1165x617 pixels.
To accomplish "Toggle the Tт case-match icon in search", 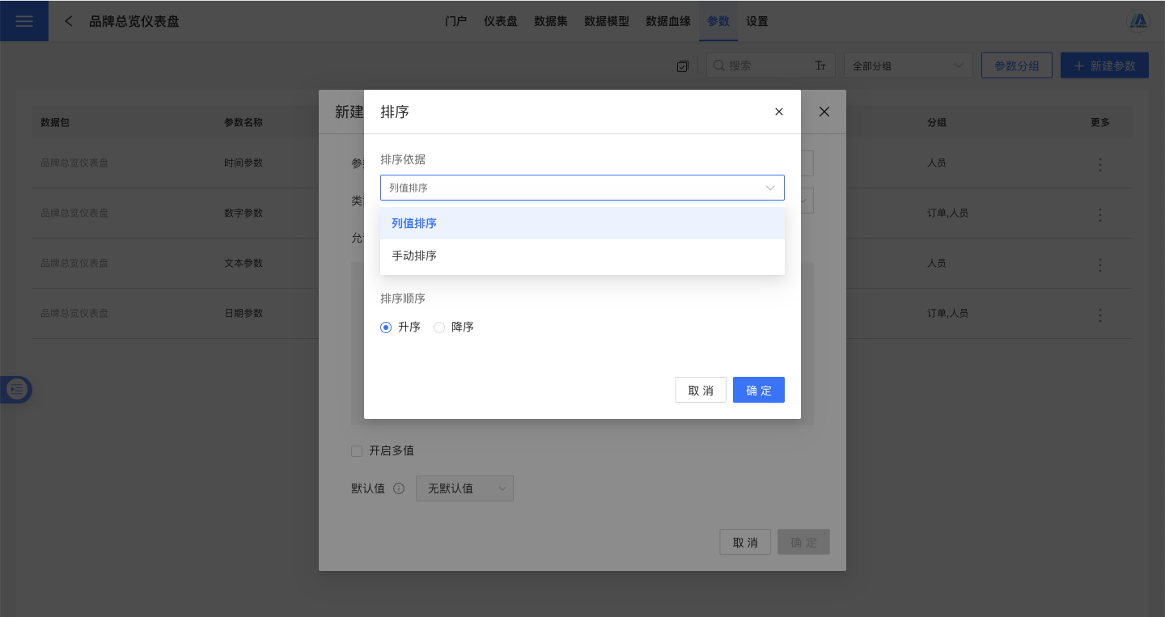I will click(820, 66).
